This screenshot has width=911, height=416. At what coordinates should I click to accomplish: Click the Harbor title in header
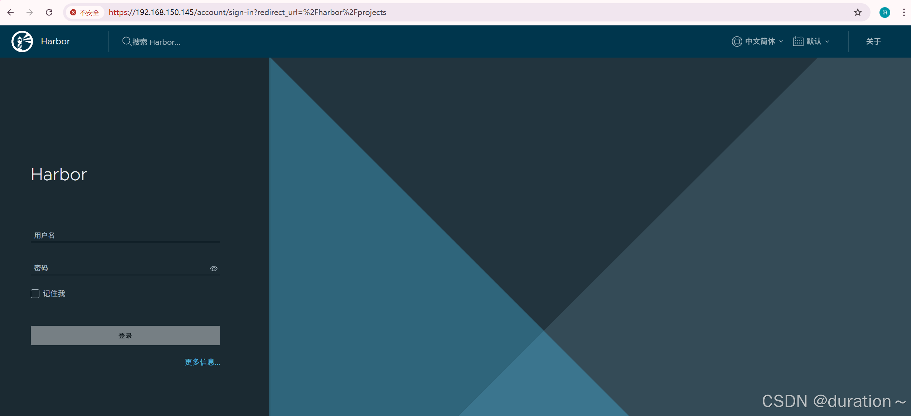click(56, 41)
